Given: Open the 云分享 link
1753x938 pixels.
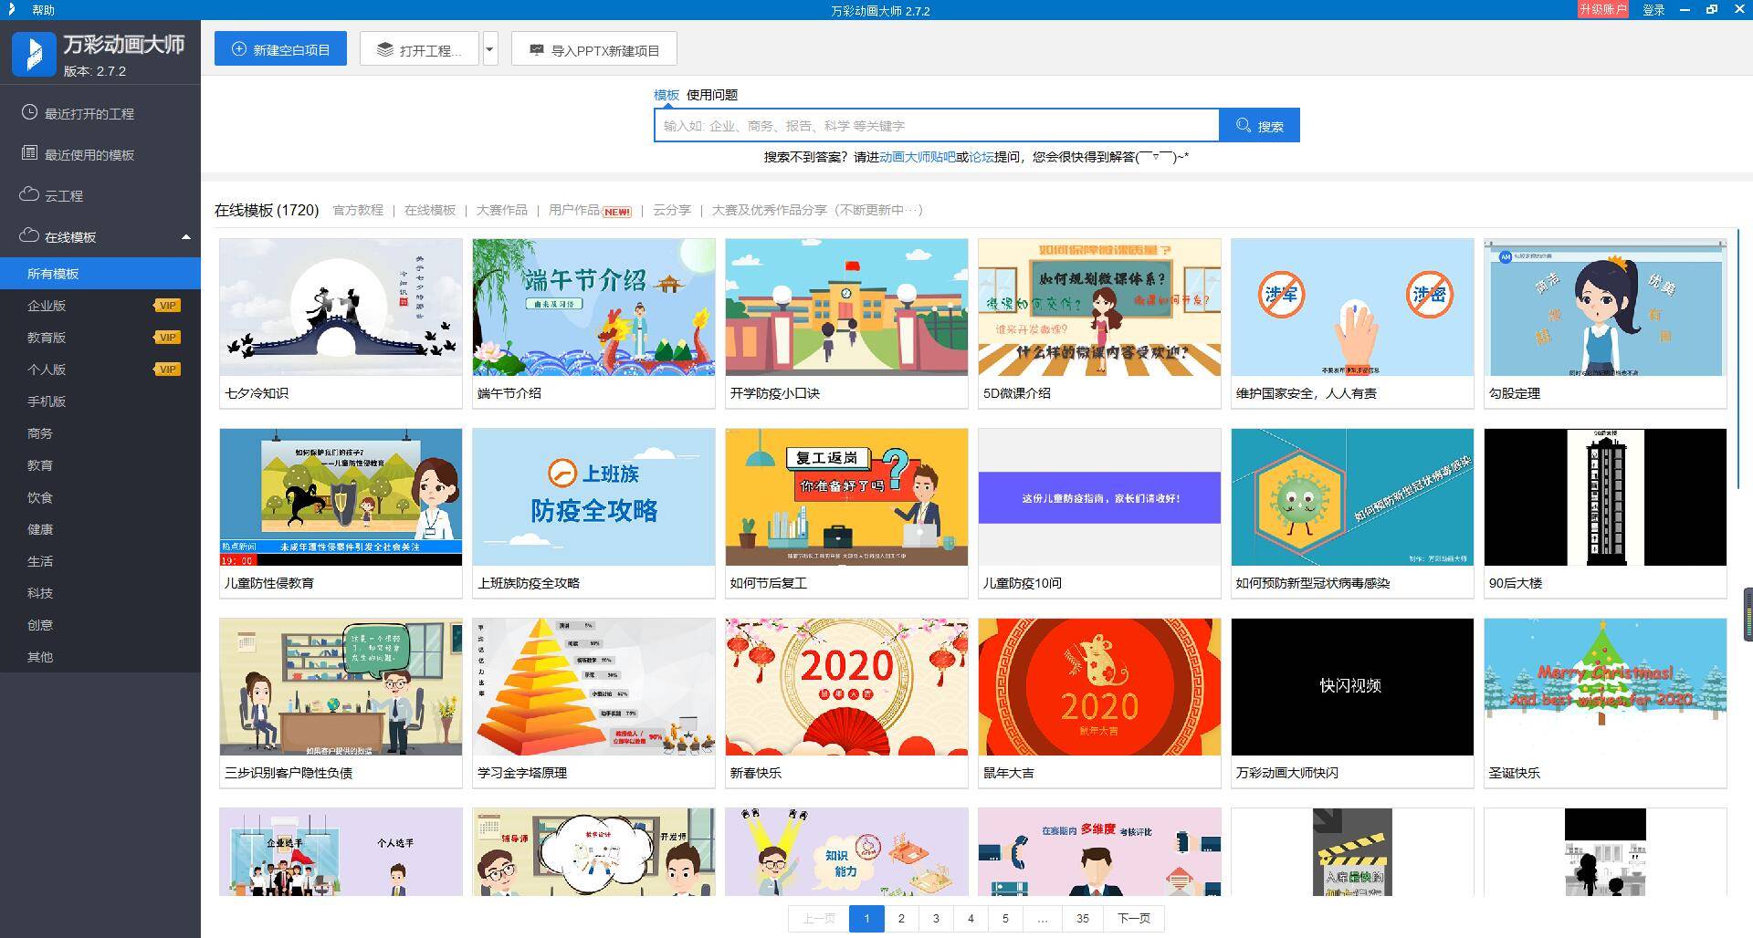Looking at the screenshot, I should [x=672, y=210].
